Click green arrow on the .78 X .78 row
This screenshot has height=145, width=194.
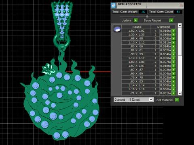(x=174, y=77)
